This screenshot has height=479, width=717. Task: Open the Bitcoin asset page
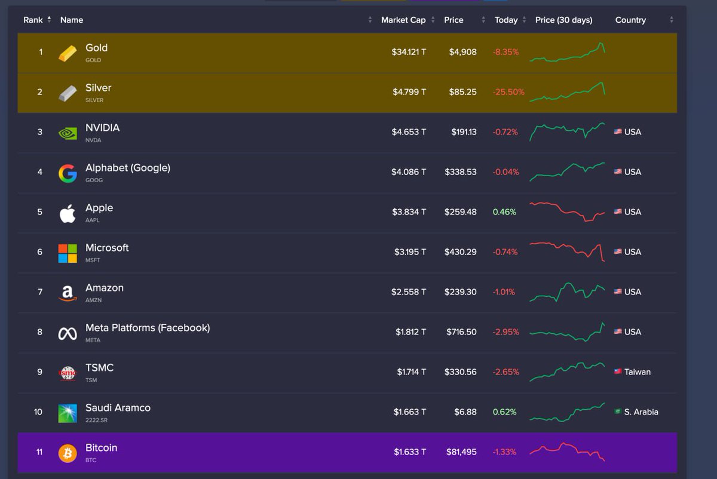tap(101, 448)
